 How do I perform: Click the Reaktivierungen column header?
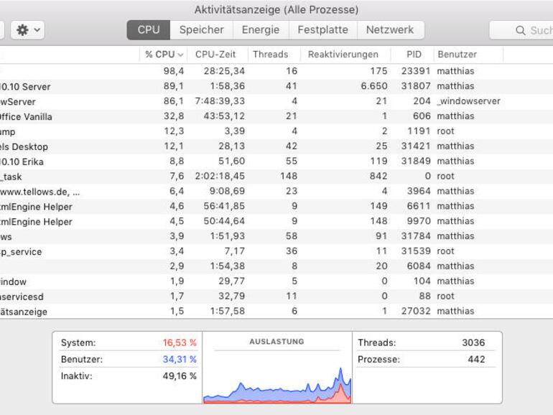[x=343, y=55]
